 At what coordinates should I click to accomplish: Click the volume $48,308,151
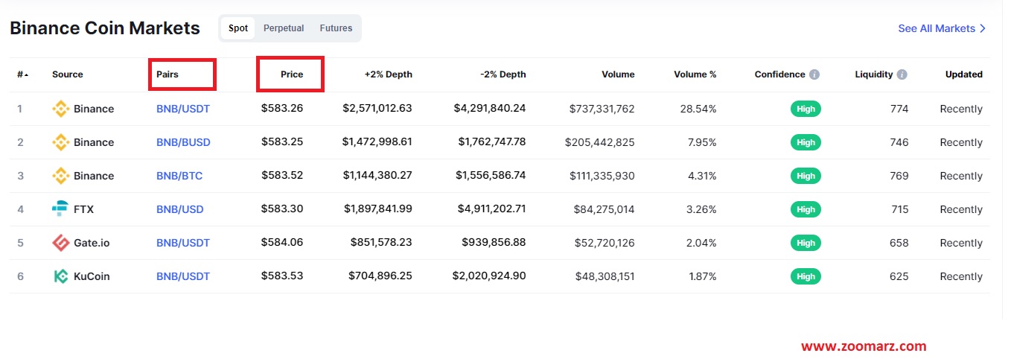coord(605,276)
